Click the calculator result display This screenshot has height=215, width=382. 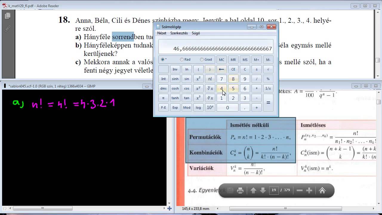click(216, 46)
